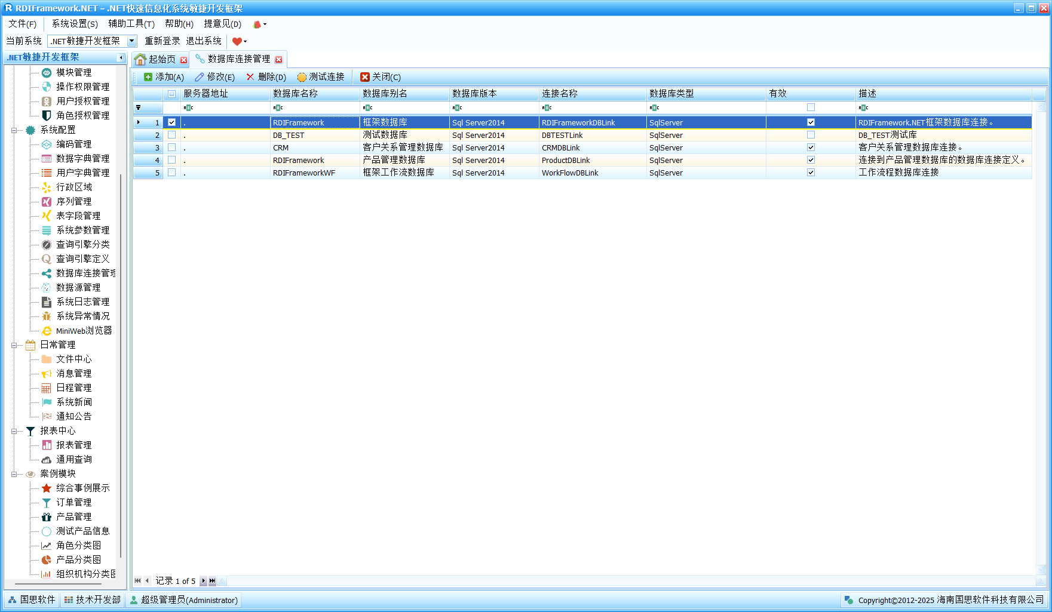Open the 系统设置(S) menu
Image resolution: width=1052 pixels, height=612 pixels.
(75, 24)
